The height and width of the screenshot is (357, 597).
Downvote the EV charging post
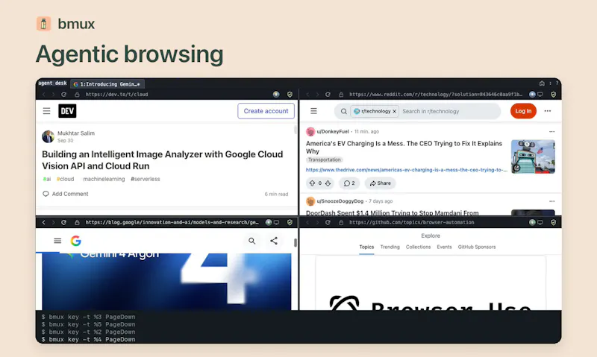click(328, 183)
